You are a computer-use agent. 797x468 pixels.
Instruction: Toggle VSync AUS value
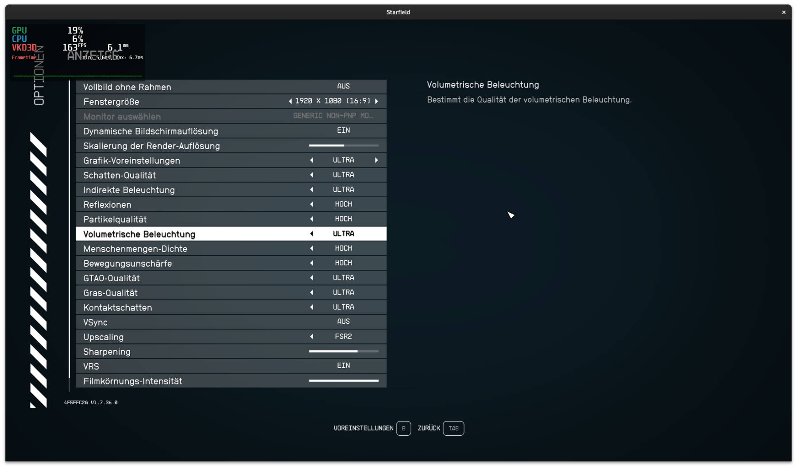pos(344,322)
